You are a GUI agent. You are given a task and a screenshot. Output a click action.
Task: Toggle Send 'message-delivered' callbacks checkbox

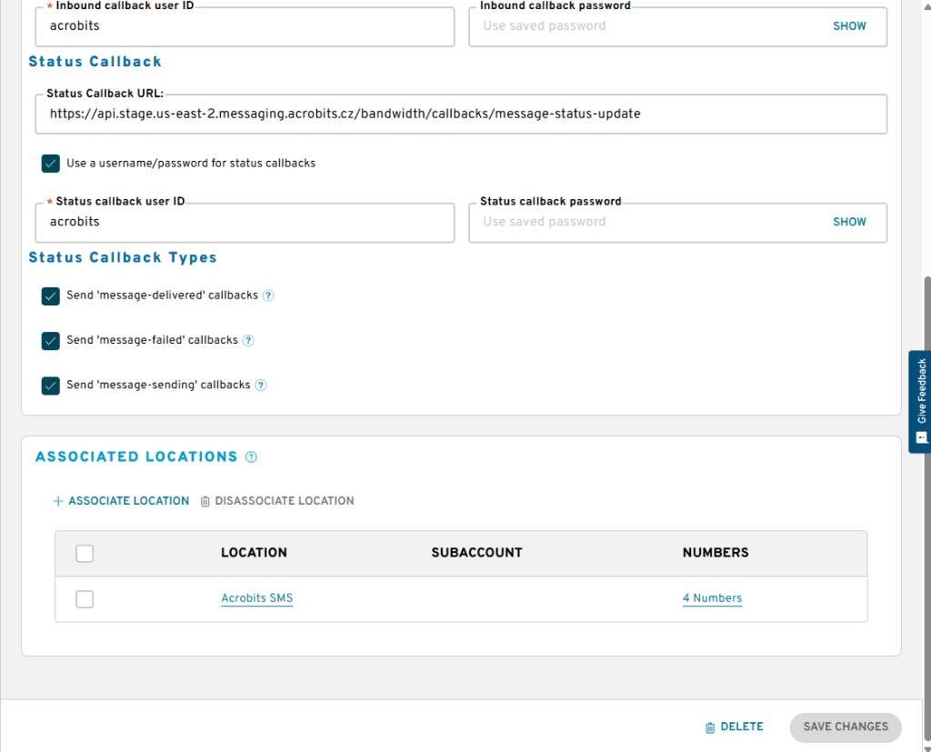pos(51,296)
